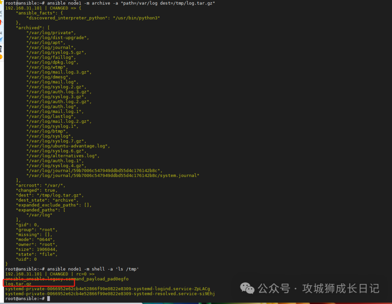Click the '/var/log/dpkg.log' entry

point(52,62)
